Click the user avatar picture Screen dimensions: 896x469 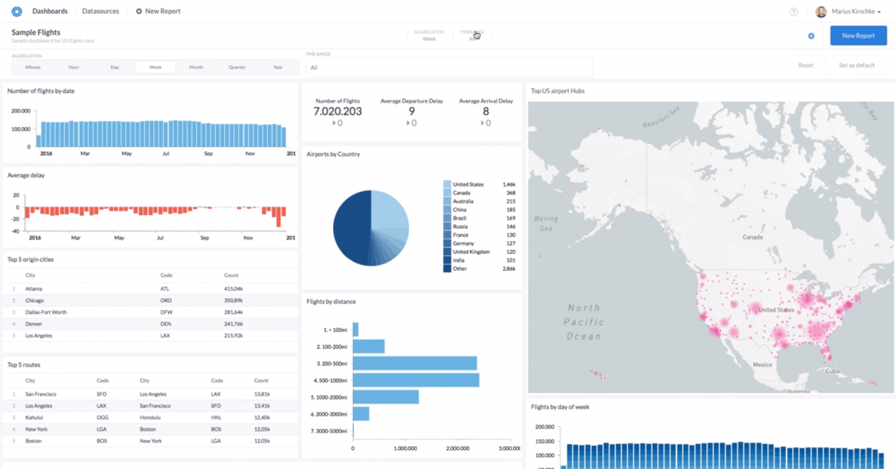[821, 11]
